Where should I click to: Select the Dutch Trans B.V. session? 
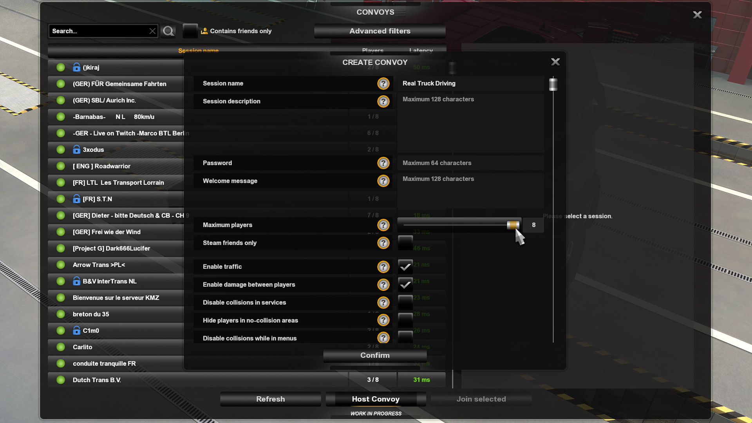coord(247,380)
